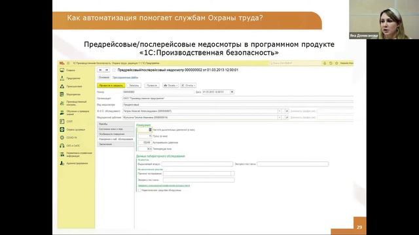The height and width of the screenshot is (235, 419).
Task: Open the Предприятие sidebar icon
Action: pyautogui.click(x=62, y=78)
